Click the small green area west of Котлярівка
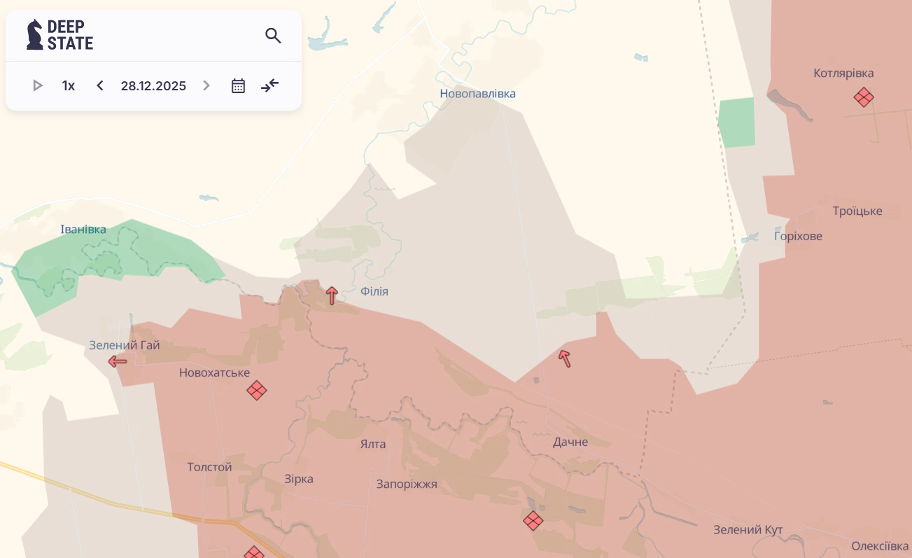 pos(737,123)
